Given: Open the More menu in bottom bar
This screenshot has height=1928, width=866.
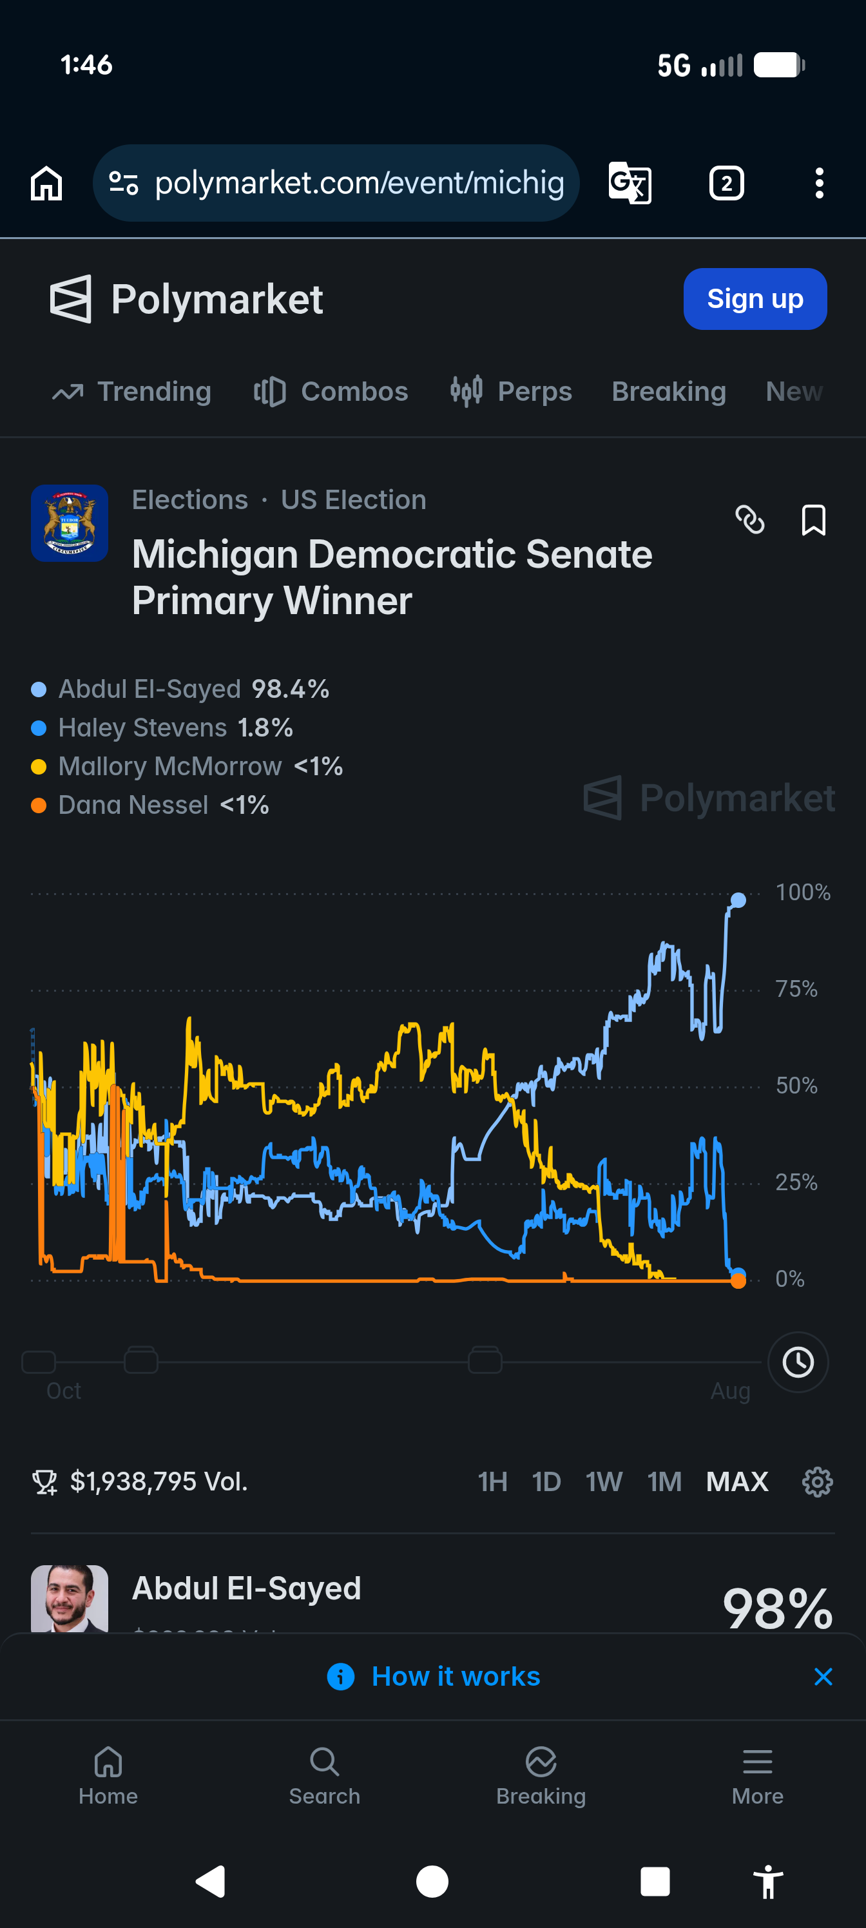Looking at the screenshot, I should 758,1777.
